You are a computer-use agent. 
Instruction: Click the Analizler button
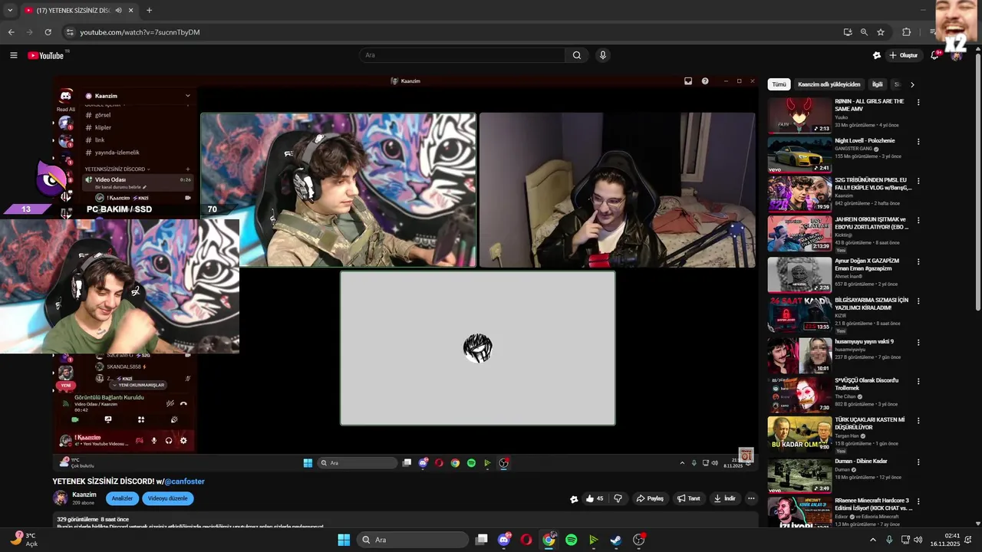pyautogui.click(x=123, y=498)
